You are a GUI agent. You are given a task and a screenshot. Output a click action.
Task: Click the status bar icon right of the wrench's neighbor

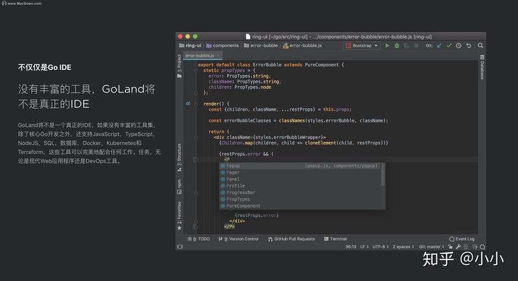pyautogui.click(x=475, y=247)
